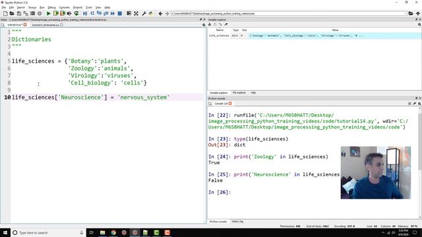
Task: Go to parent directory up arrow
Action: pyautogui.click(x=417, y=13)
